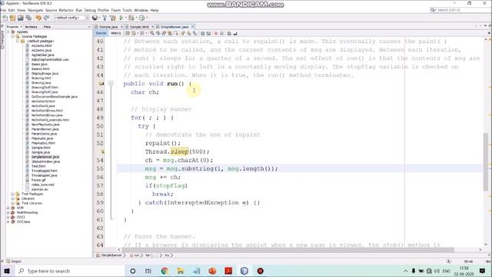Close the Sample.html editor tab
This screenshot has width=492, height=277.
(152, 27)
